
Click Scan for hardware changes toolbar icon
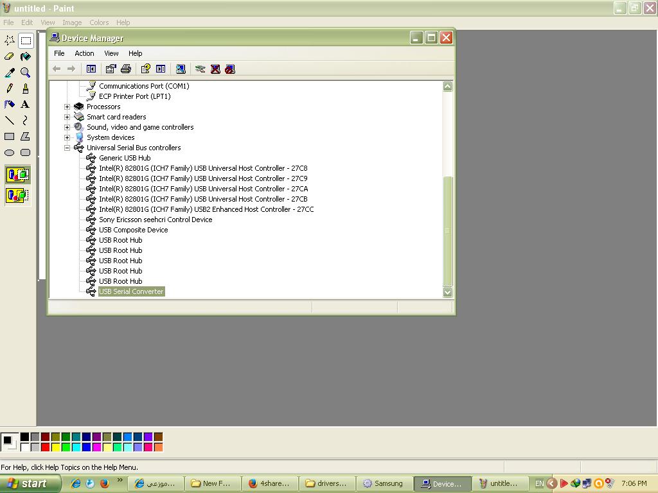coord(181,69)
